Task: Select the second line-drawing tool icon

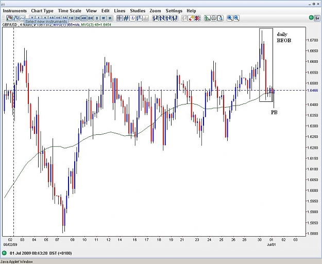Action: [162, 18]
